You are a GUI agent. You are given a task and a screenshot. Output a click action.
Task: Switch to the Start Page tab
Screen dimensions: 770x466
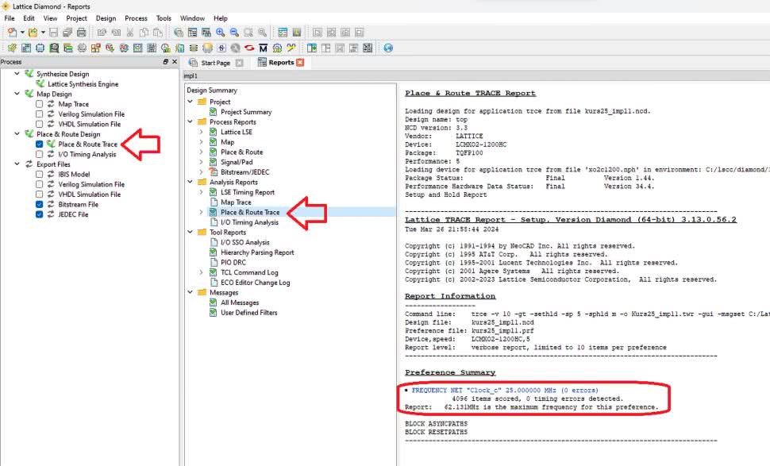click(x=214, y=63)
